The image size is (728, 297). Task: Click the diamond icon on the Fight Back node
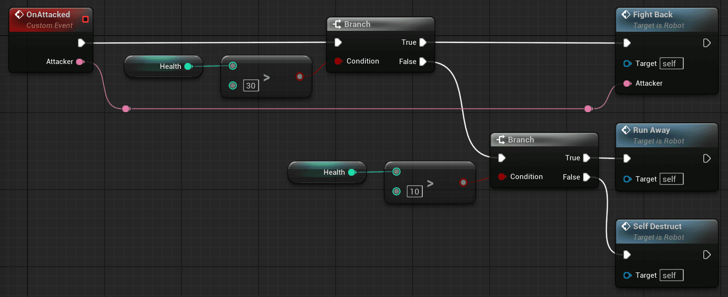pyautogui.click(x=625, y=14)
